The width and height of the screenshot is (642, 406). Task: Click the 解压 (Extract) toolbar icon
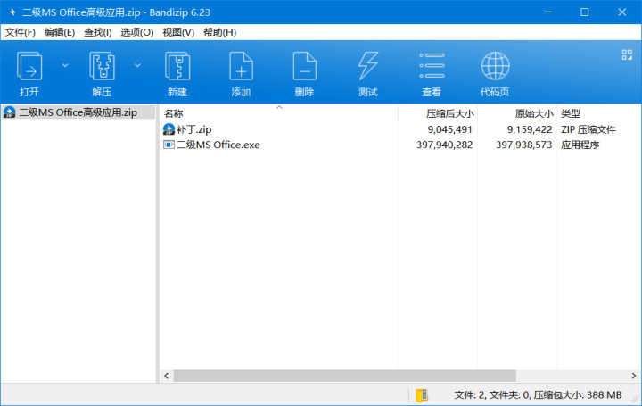pyautogui.click(x=102, y=68)
